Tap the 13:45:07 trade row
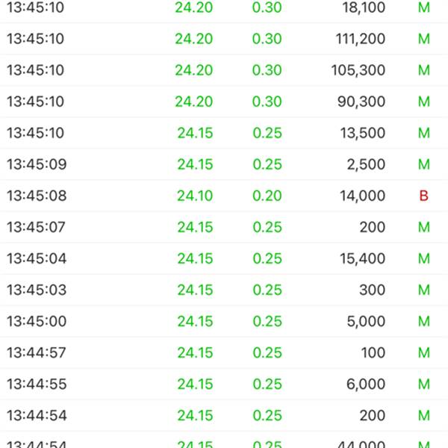This screenshot has width=448, height=448. click(224, 227)
